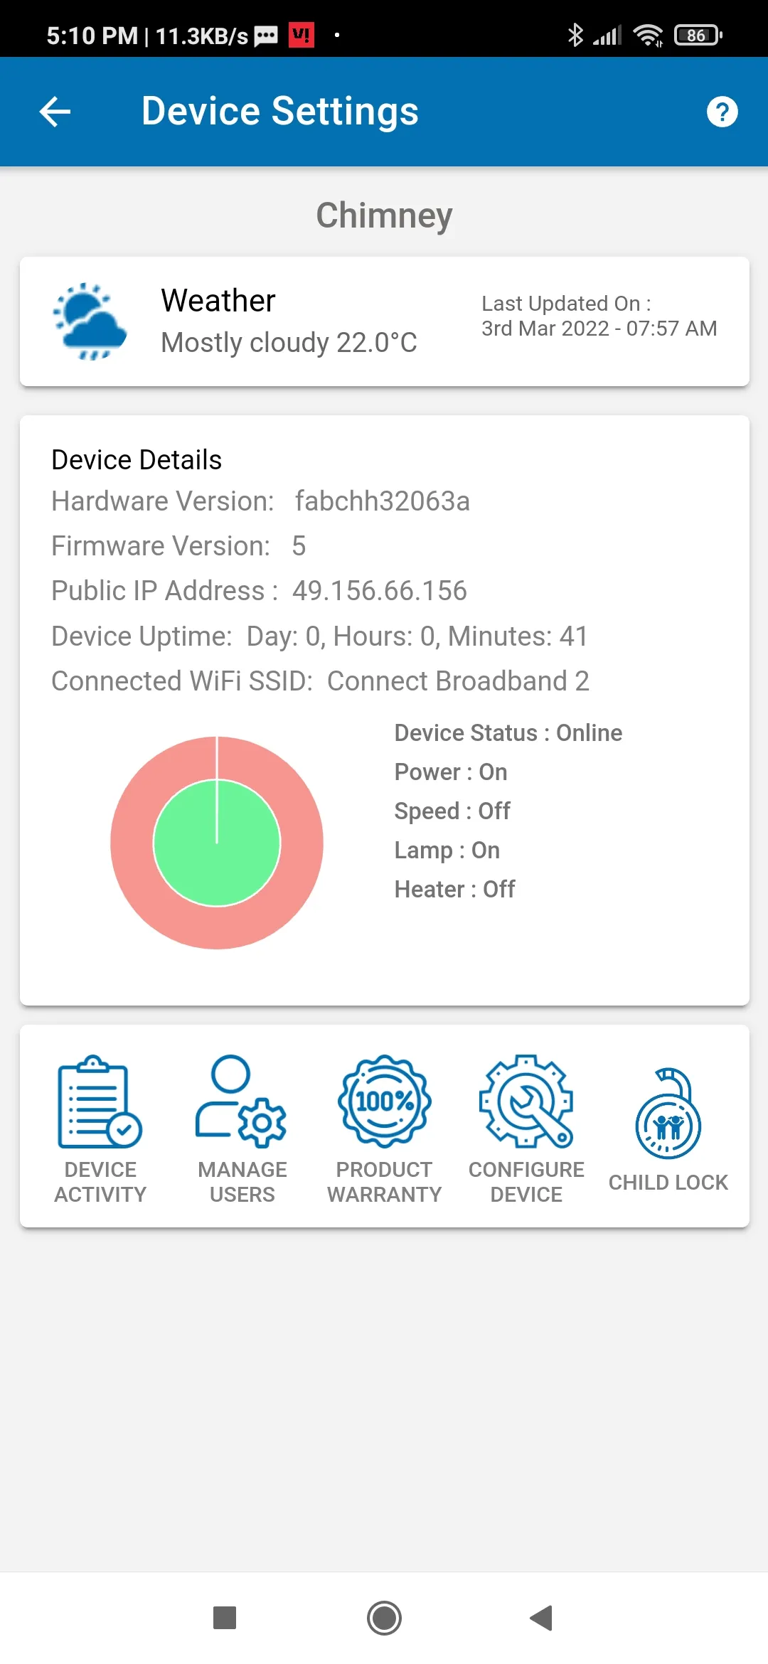Select the Child Lock padlock icon

pyautogui.click(x=668, y=1114)
